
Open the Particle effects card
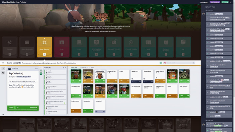point(136,91)
